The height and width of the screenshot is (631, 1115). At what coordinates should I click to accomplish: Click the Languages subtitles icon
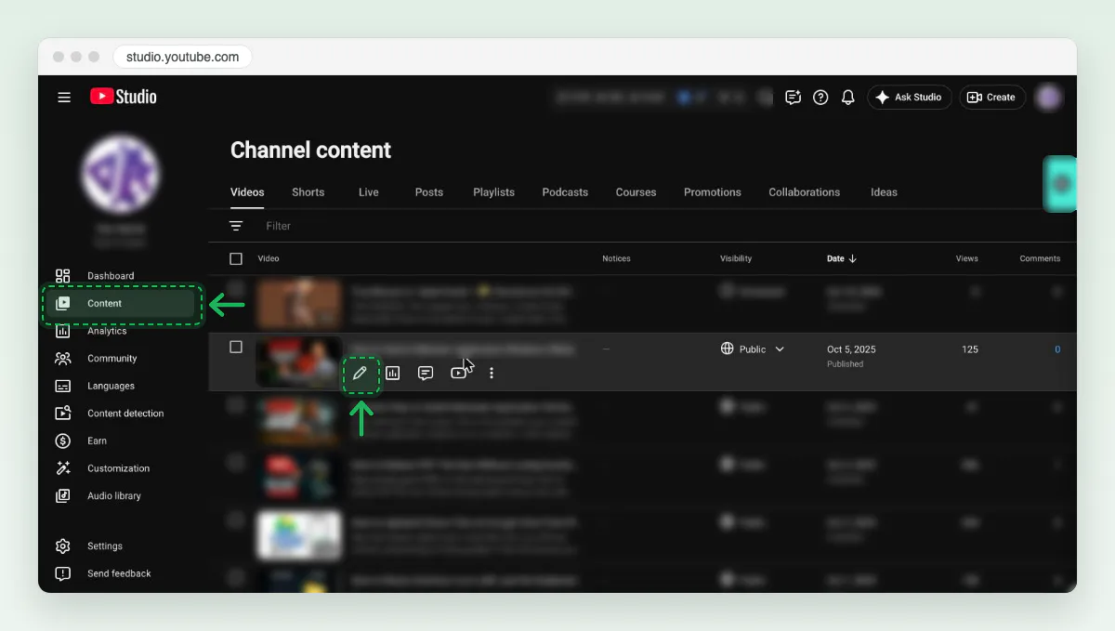pyautogui.click(x=63, y=386)
